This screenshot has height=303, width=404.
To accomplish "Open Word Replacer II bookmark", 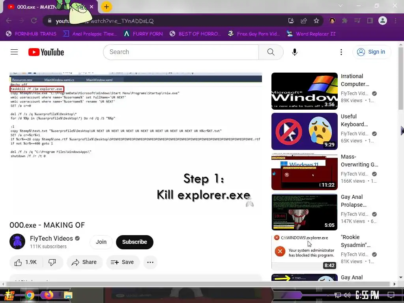I will pyautogui.click(x=311, y=34).
